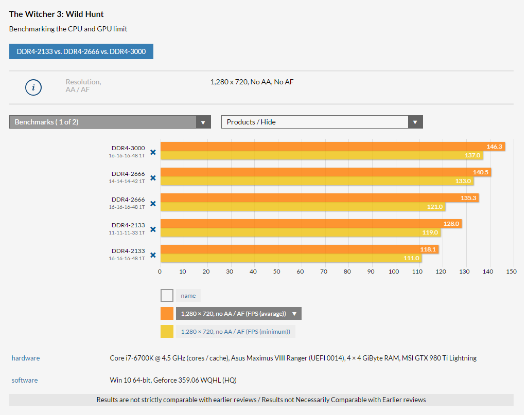Click the 150 axis tick label
The image size is (527, 415).
pos(511,272)
